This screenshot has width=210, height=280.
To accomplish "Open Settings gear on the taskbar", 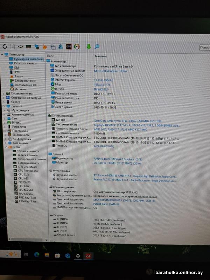I will click(x=78, y=256).
